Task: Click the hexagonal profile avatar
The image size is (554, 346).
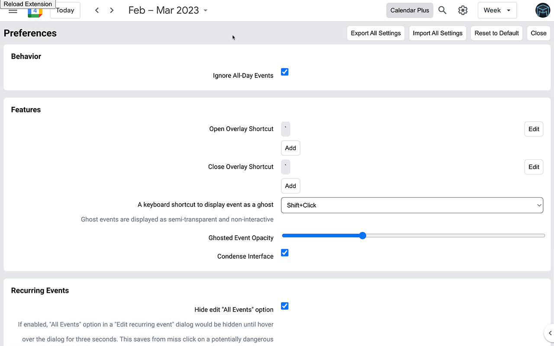Action: [x=542, y=10]
